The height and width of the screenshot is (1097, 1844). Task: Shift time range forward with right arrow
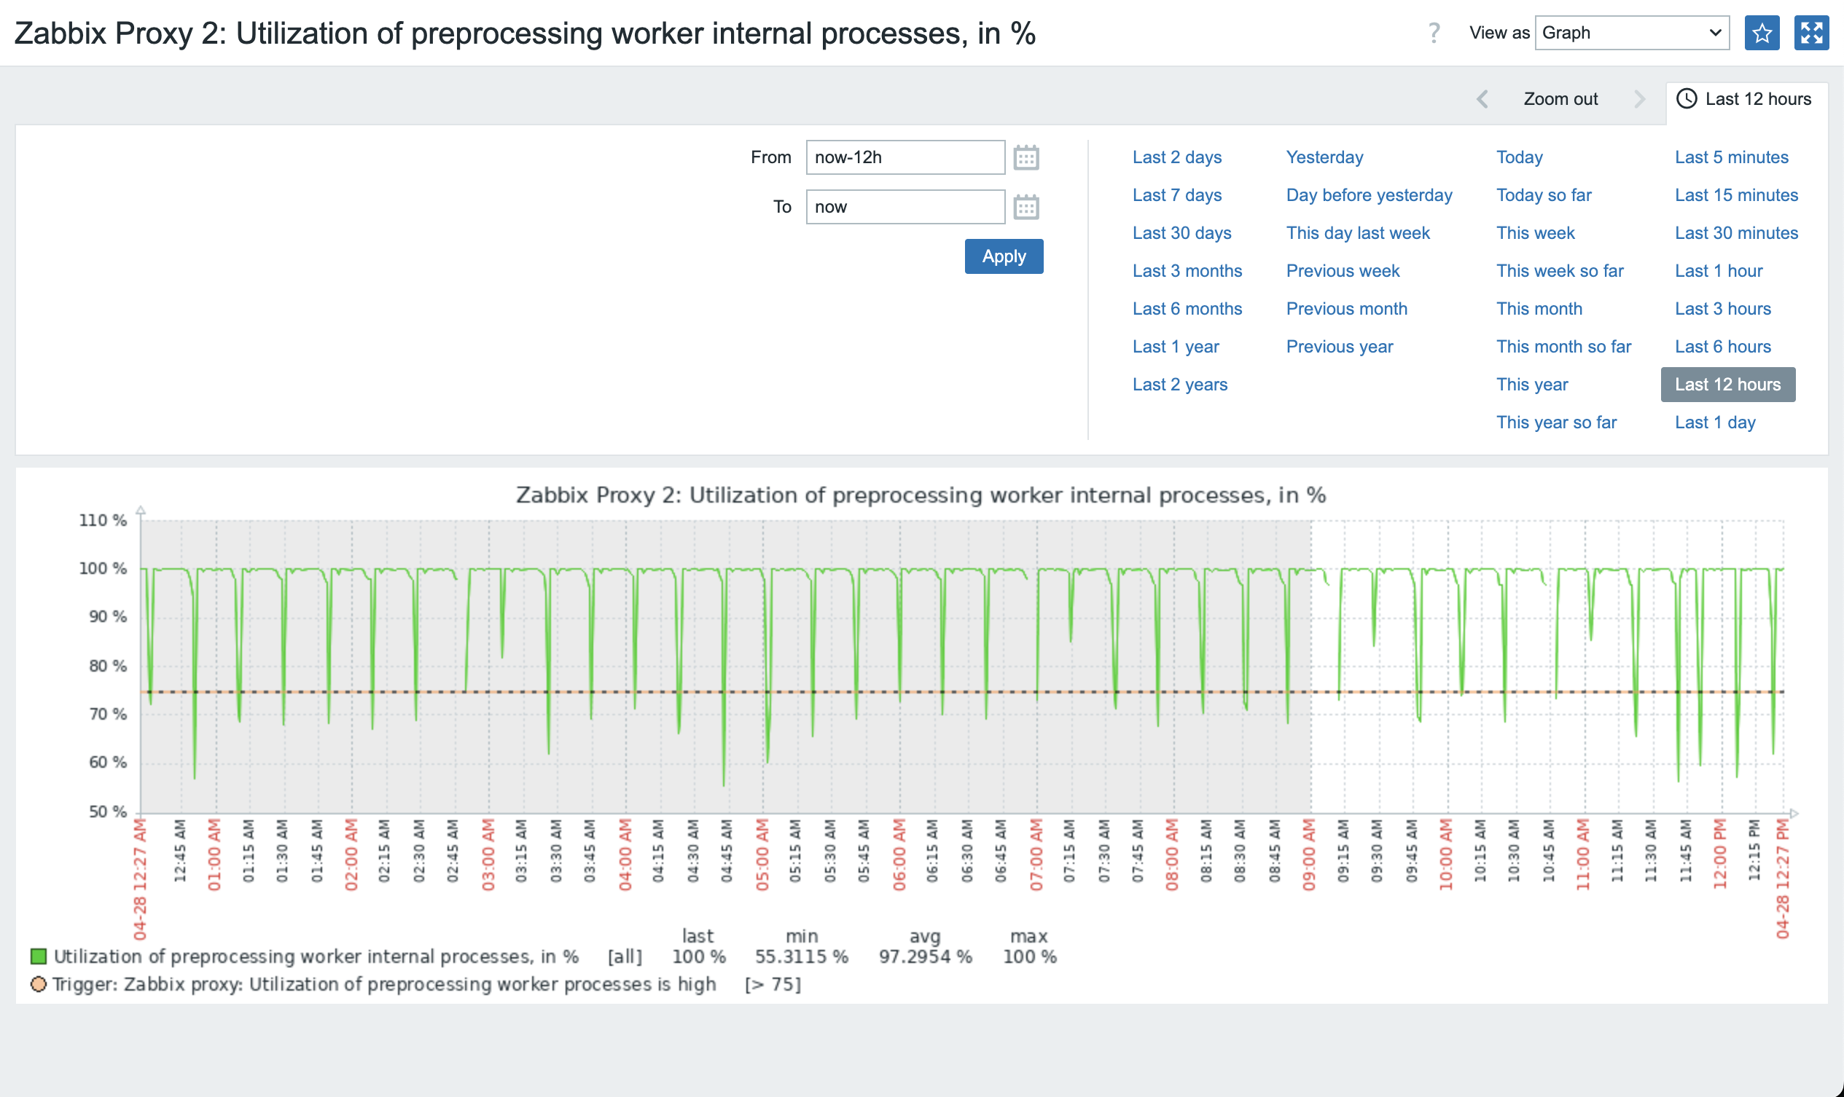(1639, 99)
